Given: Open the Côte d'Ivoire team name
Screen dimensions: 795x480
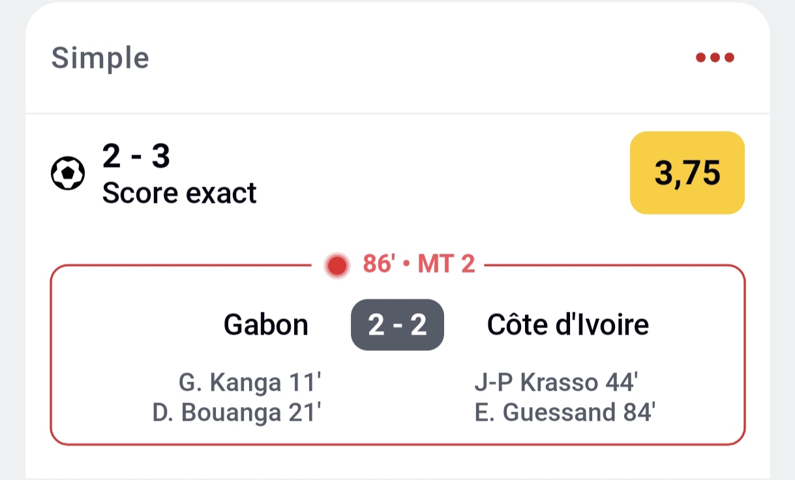Looking at the screenshot, I should coord(567,325).
